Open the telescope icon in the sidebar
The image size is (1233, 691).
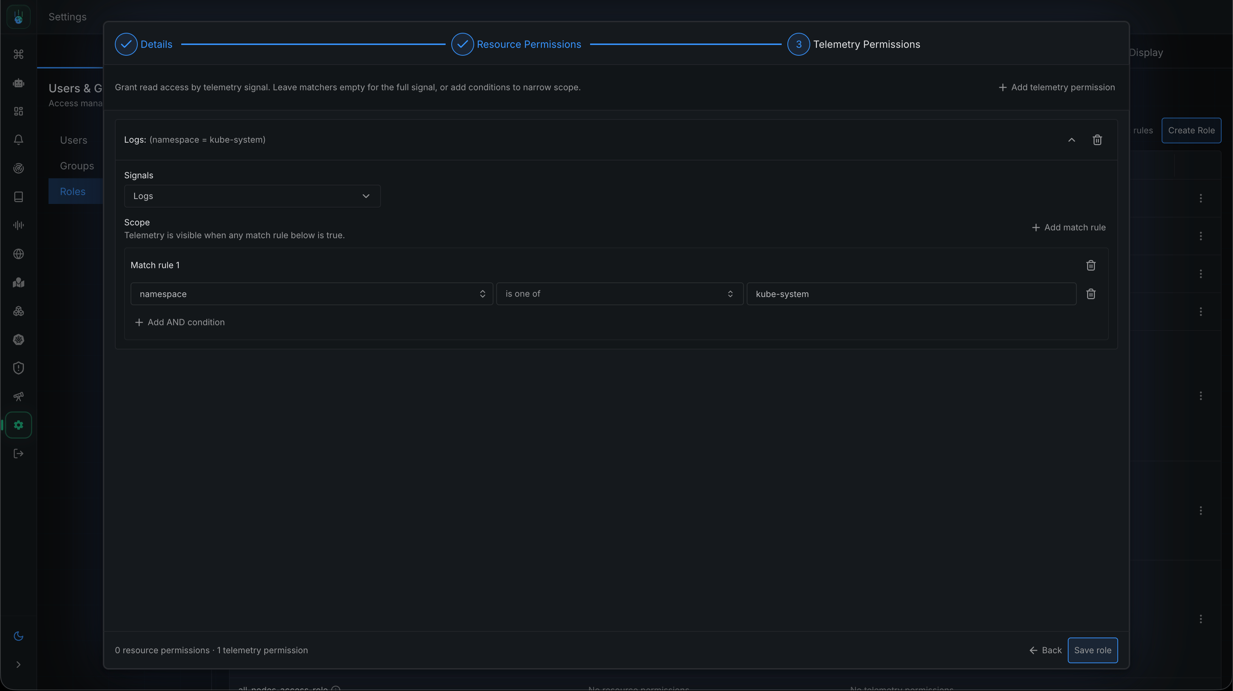(18, 396)
